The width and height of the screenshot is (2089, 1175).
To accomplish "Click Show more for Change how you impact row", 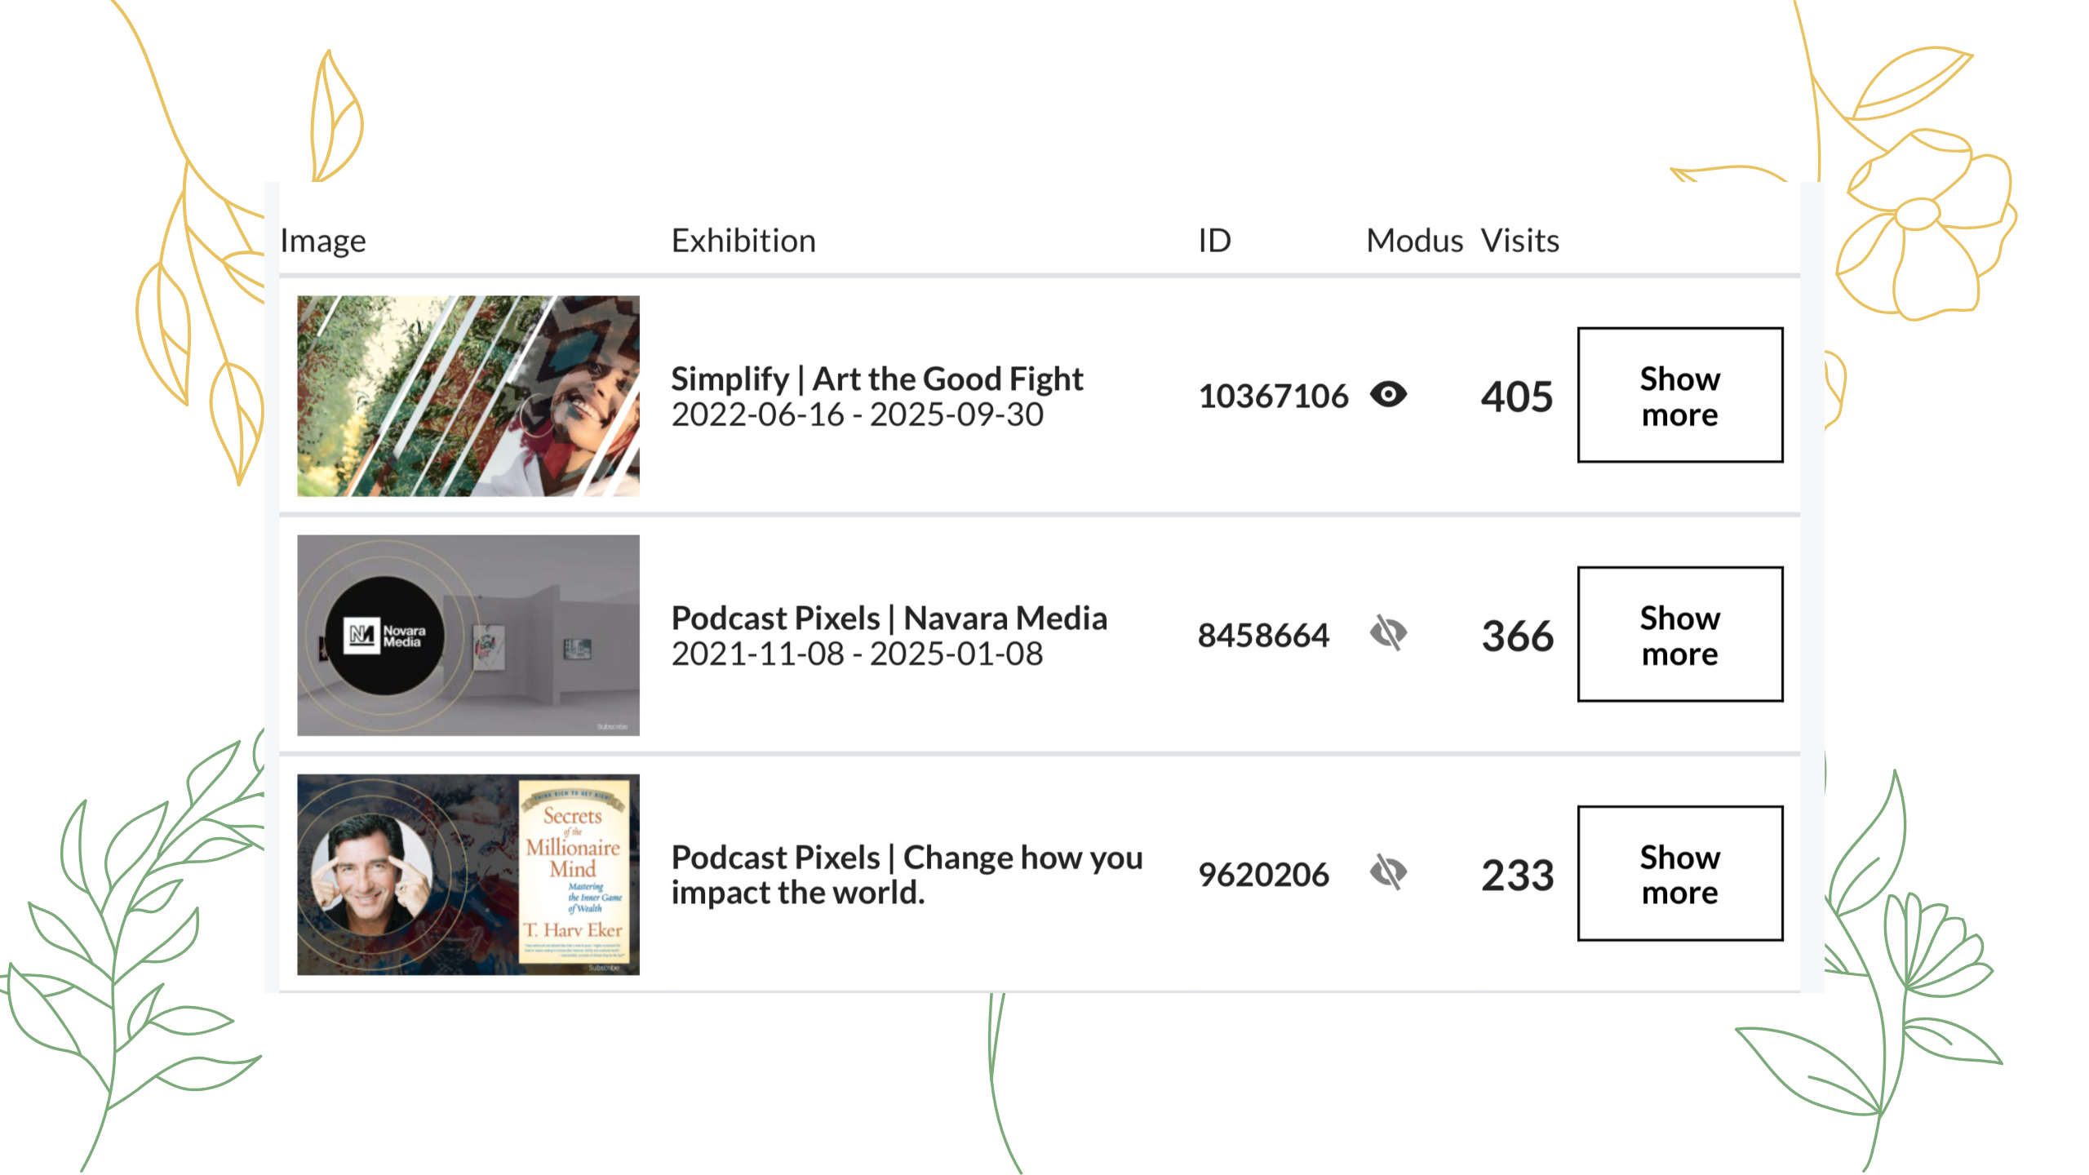I will [1679, 874].
